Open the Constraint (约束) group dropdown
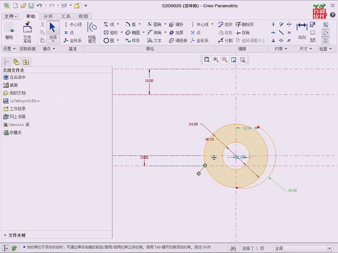The image size is (338, 253). (281, 49)
